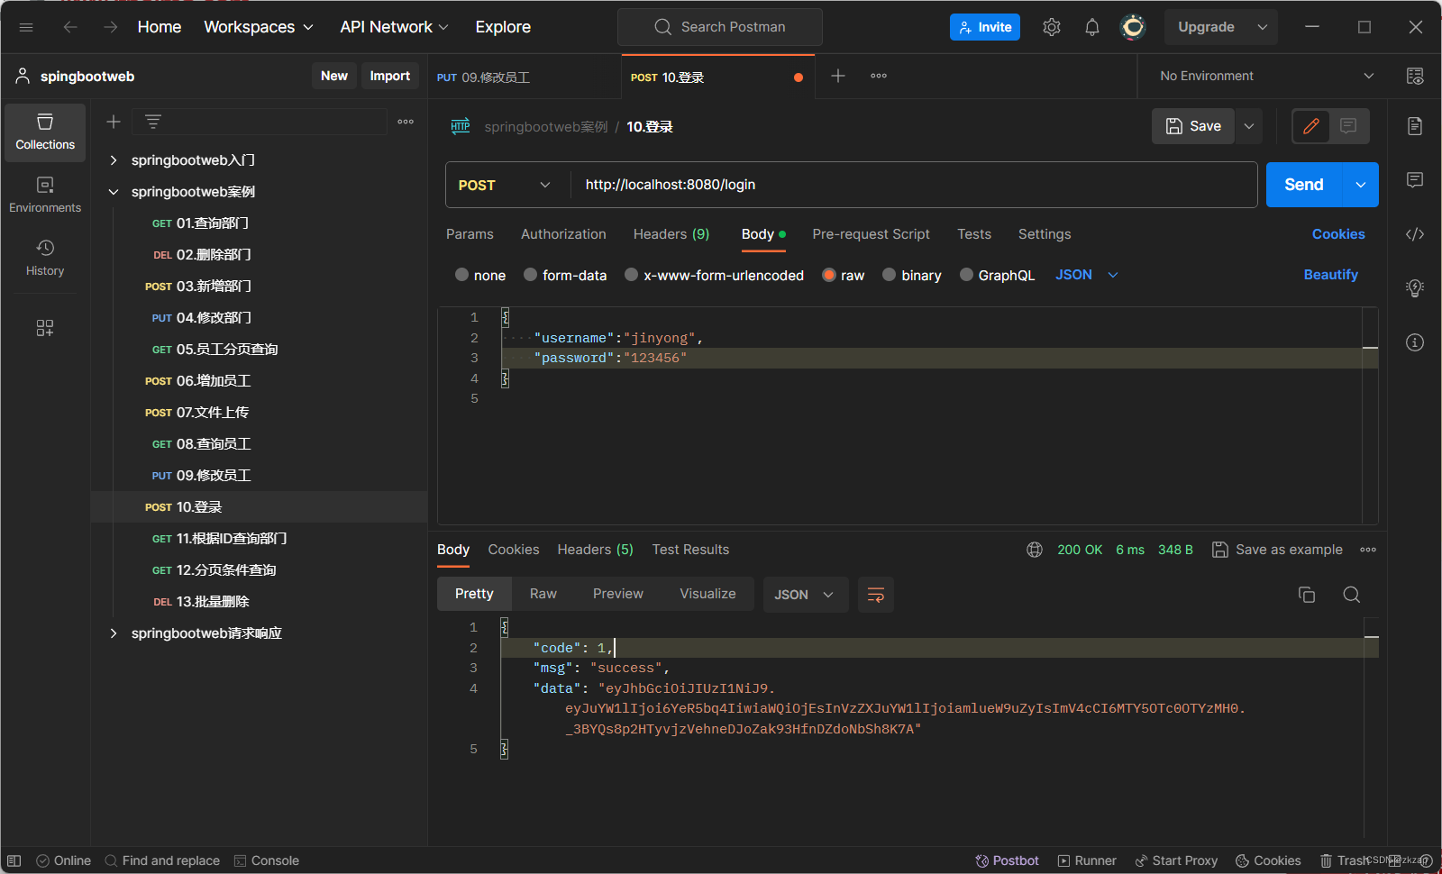Image resolution: width=1442 pixels, height=874 pixels.
Task: Switch to edit mode pencil icon
Action: click(x=1311, y=126)
